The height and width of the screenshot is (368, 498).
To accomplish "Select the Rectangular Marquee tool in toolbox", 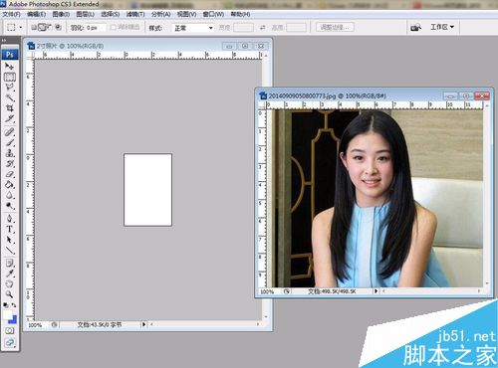I will coord(9,77).
